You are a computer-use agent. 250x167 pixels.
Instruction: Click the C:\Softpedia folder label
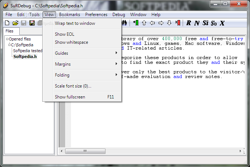[x=22, y=45]
